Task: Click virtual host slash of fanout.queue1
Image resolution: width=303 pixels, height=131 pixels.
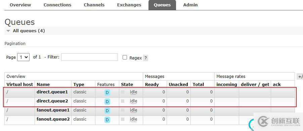Action: coord(7,110)
